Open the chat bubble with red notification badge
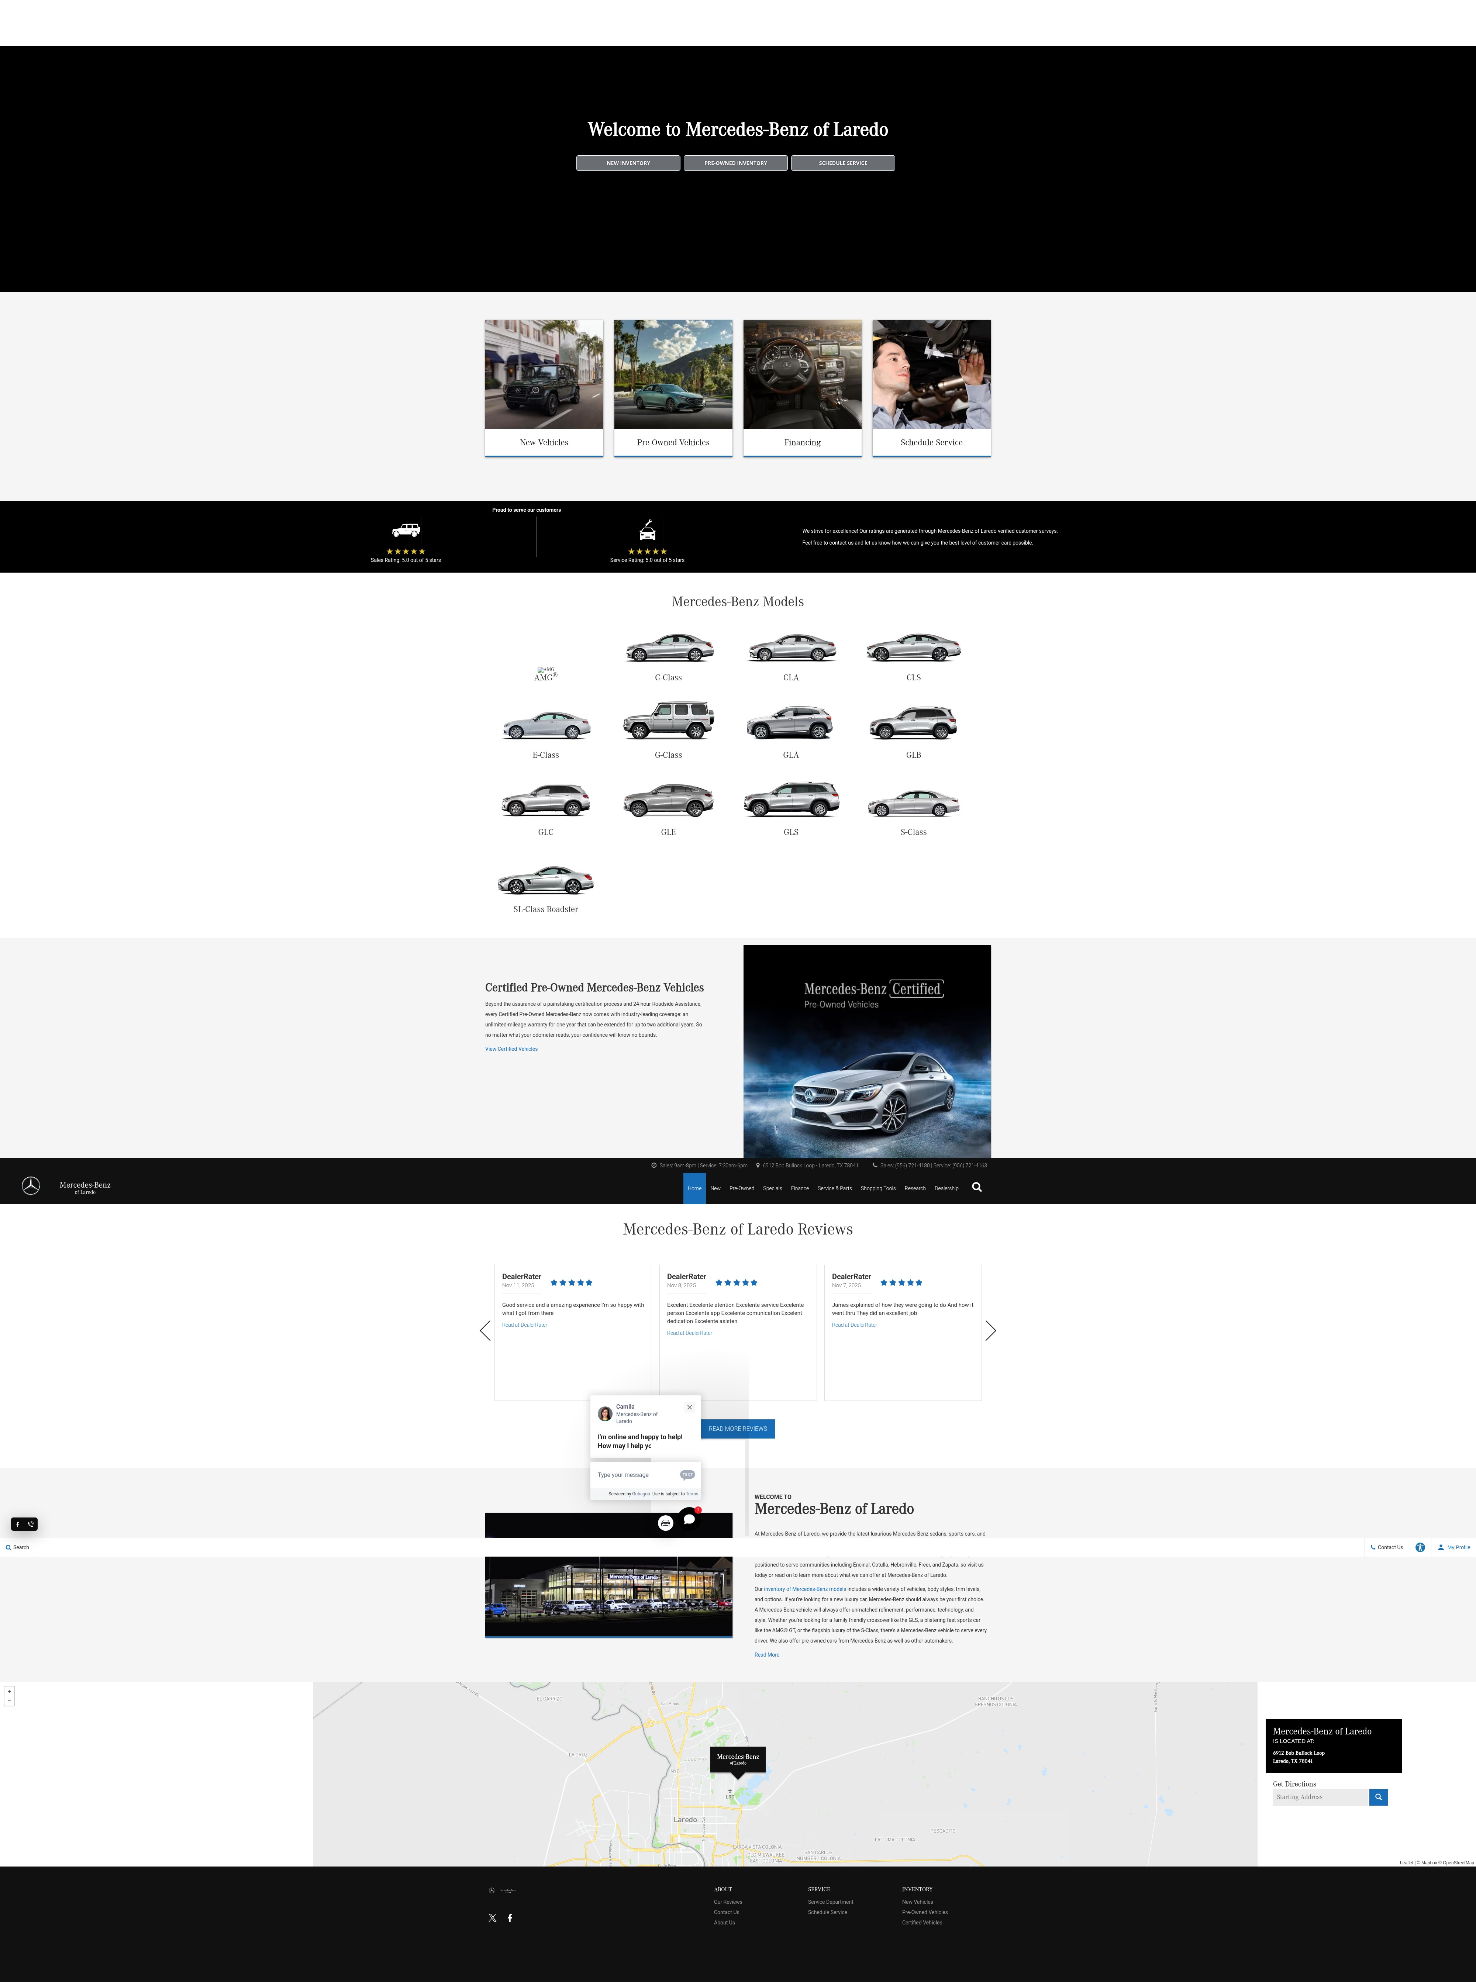Image resolution: width=1476 pixels, height=1982 pixels. pyautogui.click(x=689, y=1519)
